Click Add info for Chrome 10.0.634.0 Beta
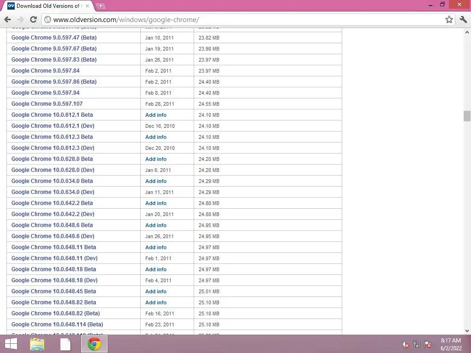This screenshot has width=471, height=353. pyautogui.click(x=155, y=181)
